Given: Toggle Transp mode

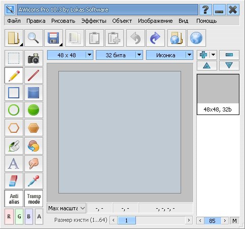Looking at the screenshot, I should [x=33, y=199].
